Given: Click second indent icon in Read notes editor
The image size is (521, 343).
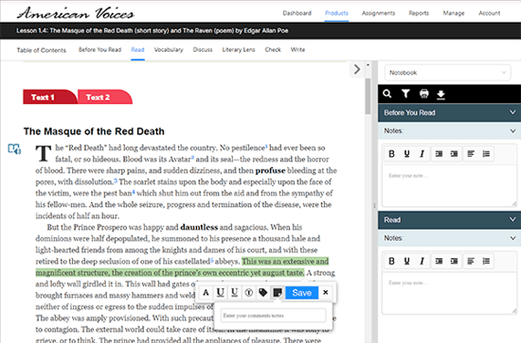Looking at the screenshot, I should click(454, 261).
